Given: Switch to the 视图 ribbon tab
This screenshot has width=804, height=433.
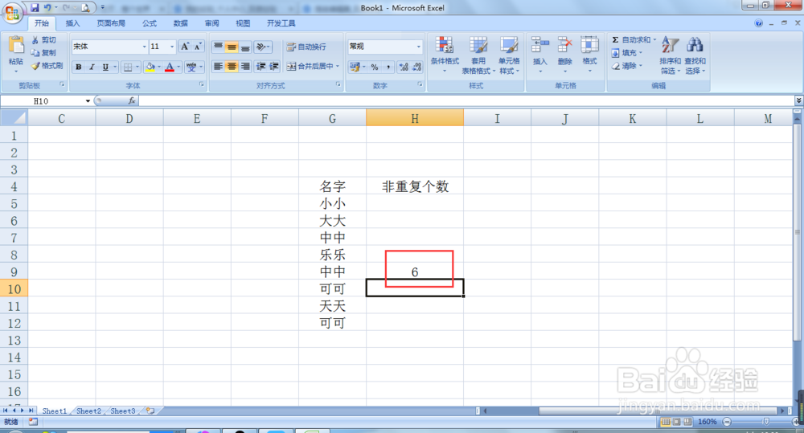Looking at the screenshot, I should [243, 23].
